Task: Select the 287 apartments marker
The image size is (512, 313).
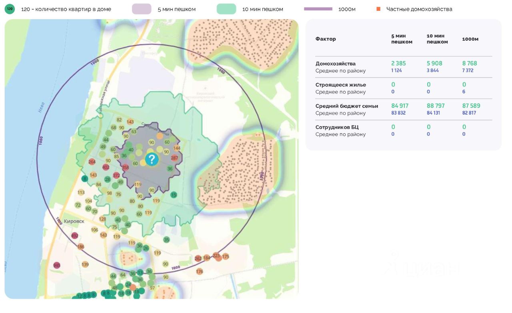Action: tap(174, 158)
